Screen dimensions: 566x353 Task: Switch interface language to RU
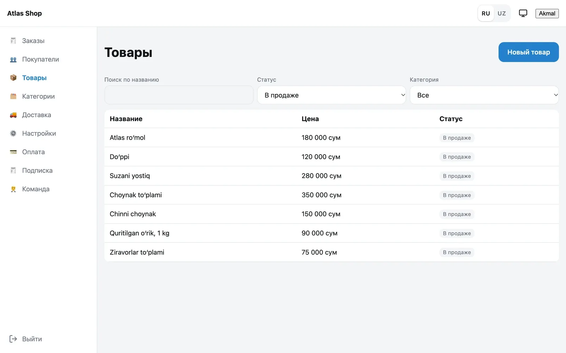pos(486,13)
